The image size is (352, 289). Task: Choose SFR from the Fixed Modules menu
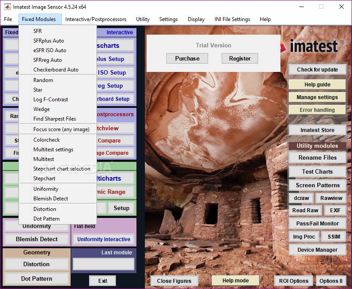click(x=58, y=31)
